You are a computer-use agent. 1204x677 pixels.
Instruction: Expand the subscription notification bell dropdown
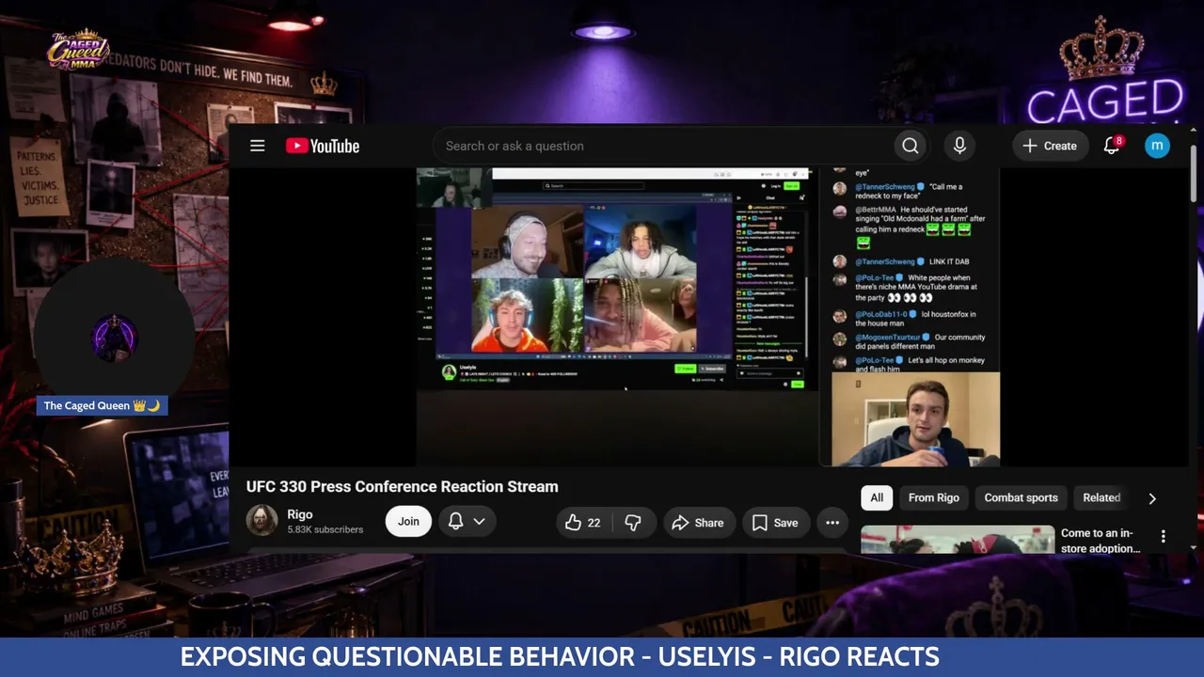(x=467, y=522)
